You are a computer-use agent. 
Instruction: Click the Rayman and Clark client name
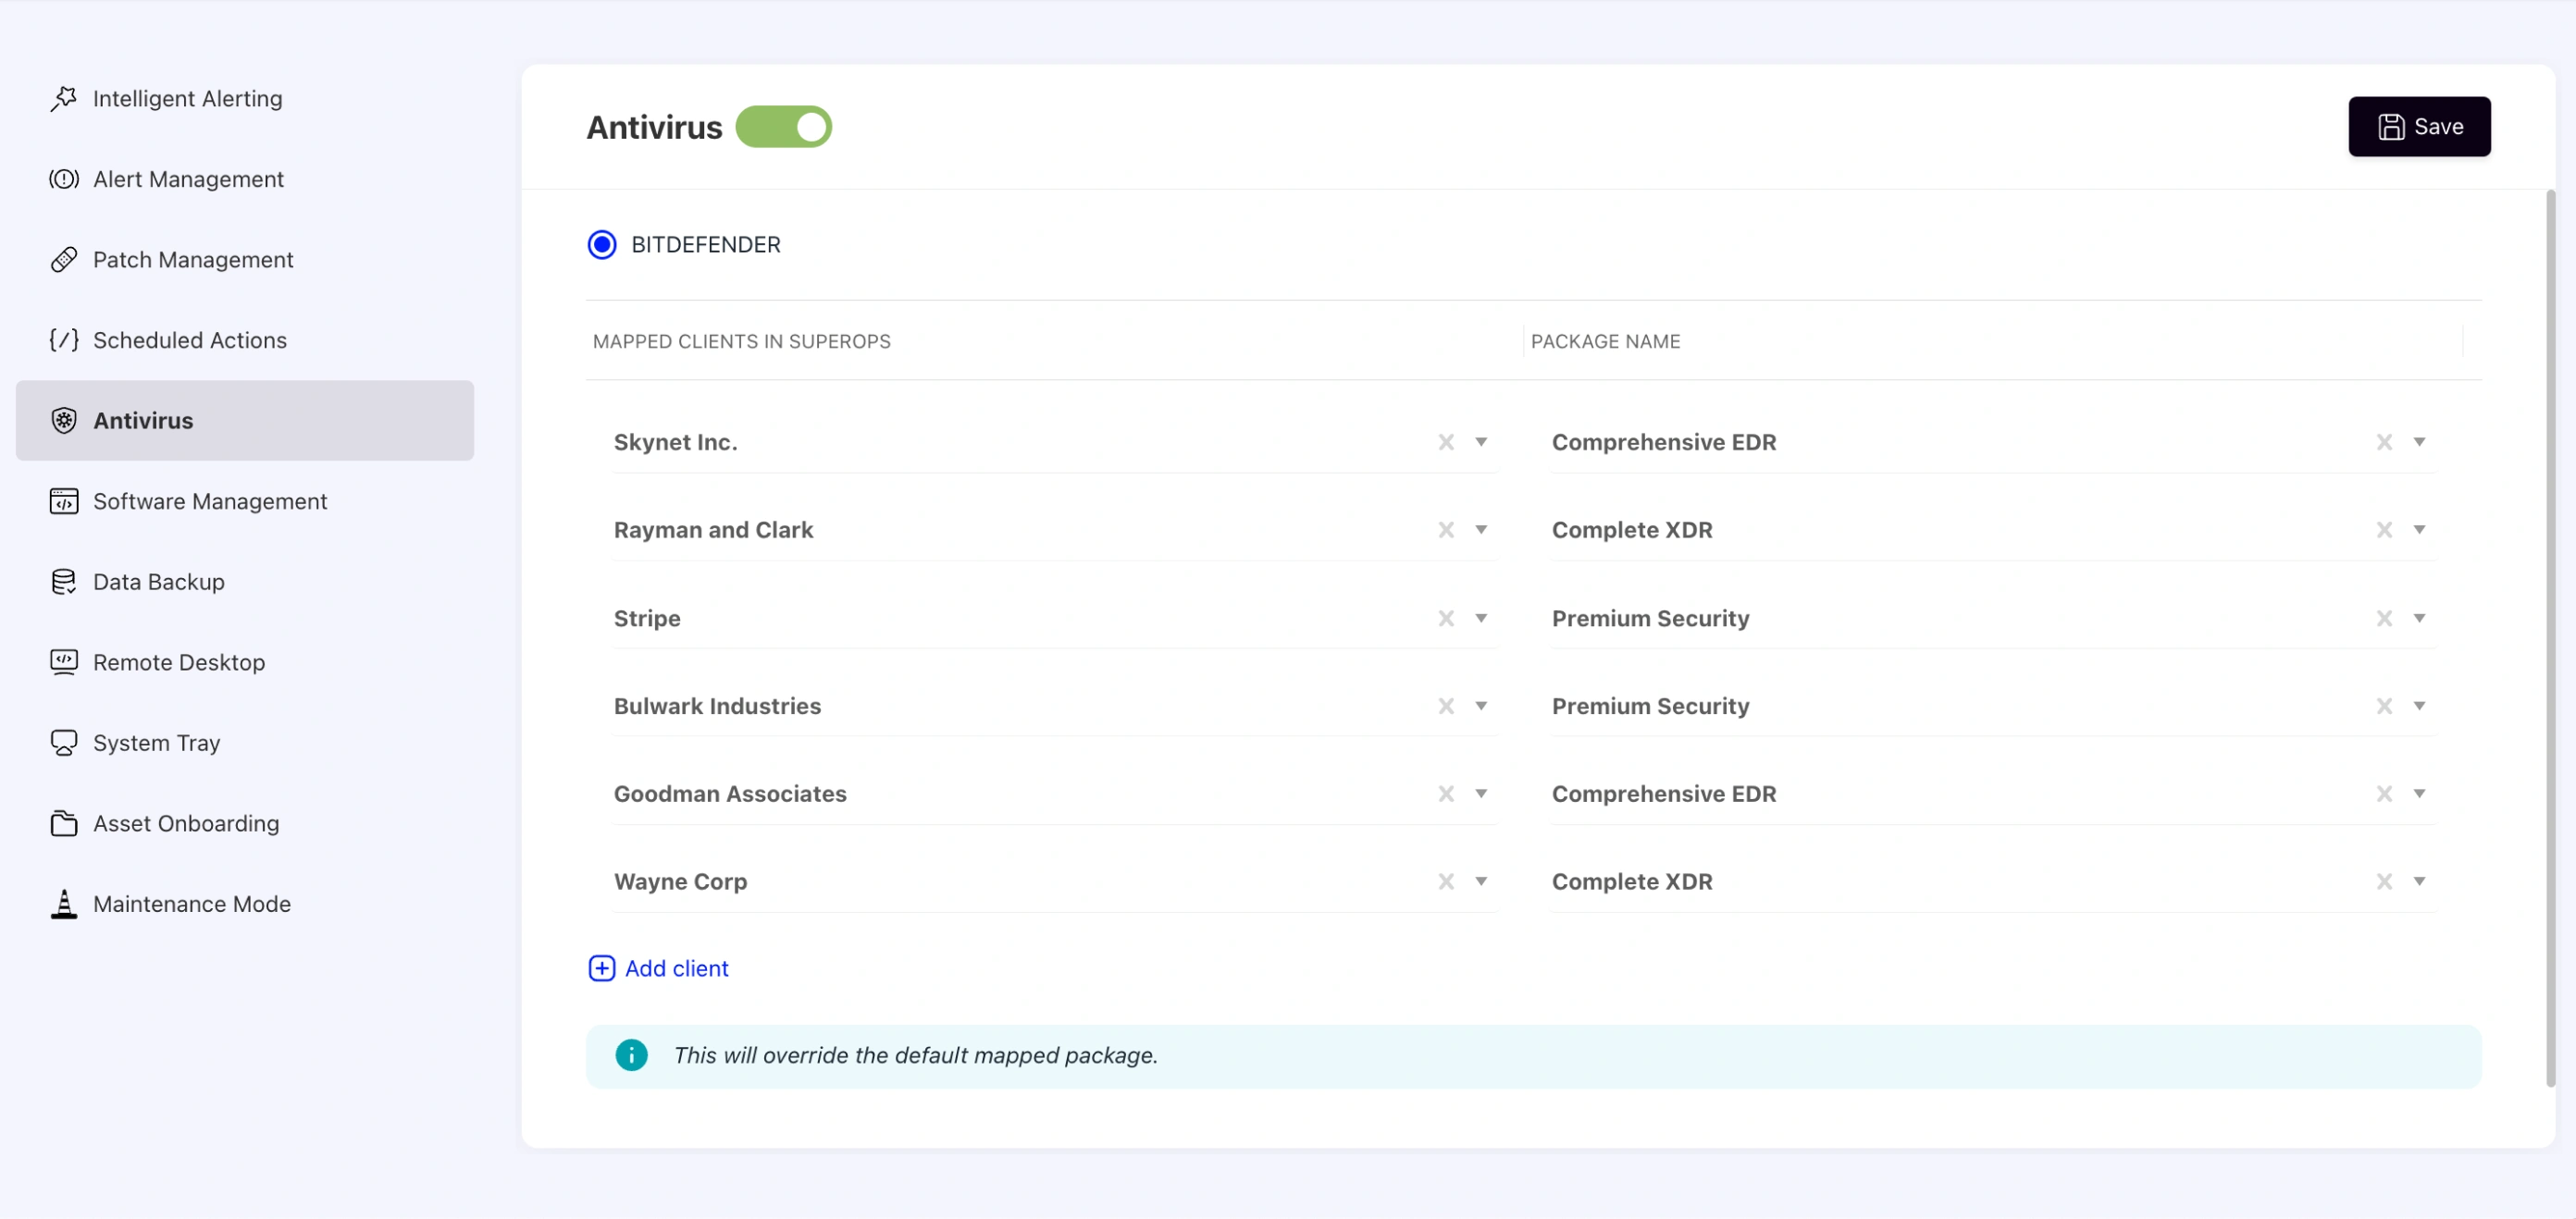point(713,530)
